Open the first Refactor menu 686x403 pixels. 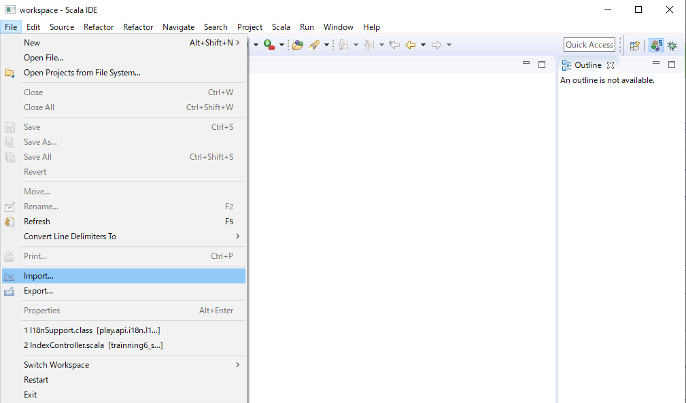99,27
